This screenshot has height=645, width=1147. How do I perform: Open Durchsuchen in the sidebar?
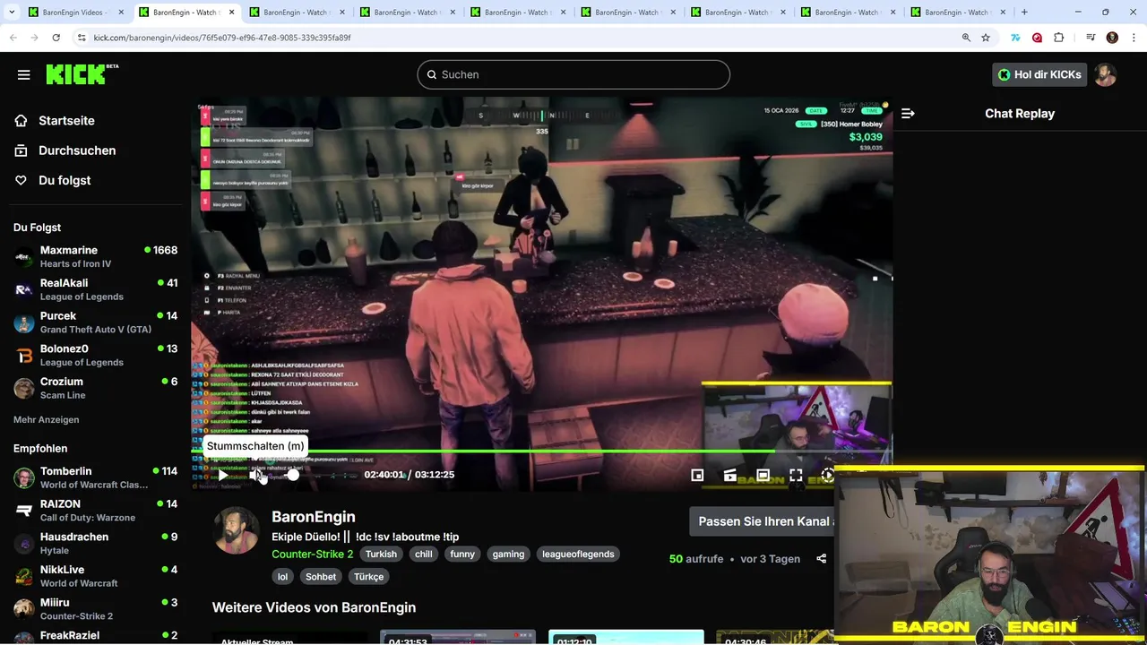tap(77, 150)
